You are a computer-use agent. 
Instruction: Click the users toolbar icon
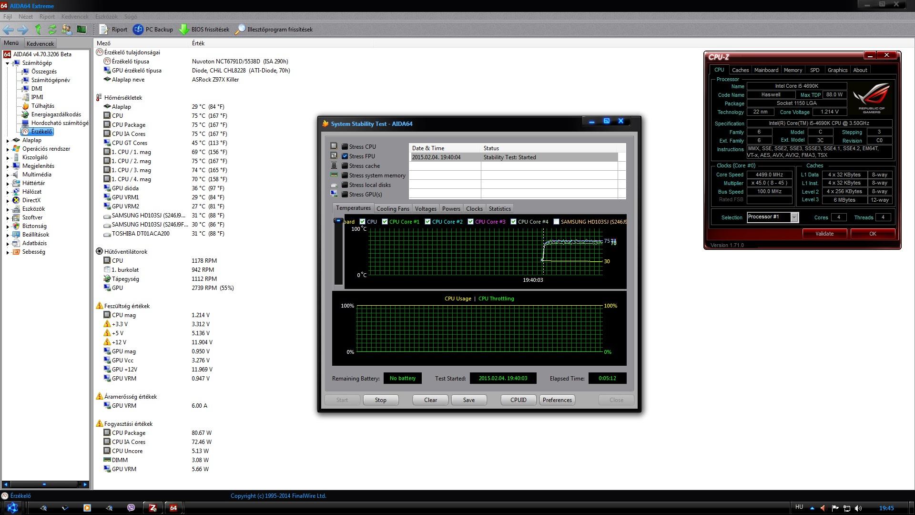tap(67, 30)
